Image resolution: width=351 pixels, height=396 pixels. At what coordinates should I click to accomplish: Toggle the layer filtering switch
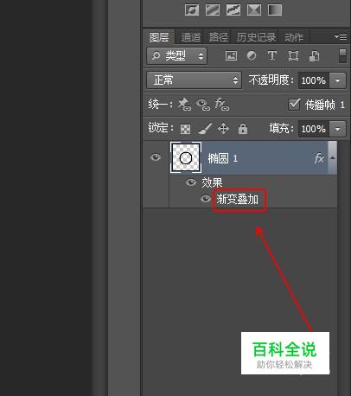click(342, 55)
